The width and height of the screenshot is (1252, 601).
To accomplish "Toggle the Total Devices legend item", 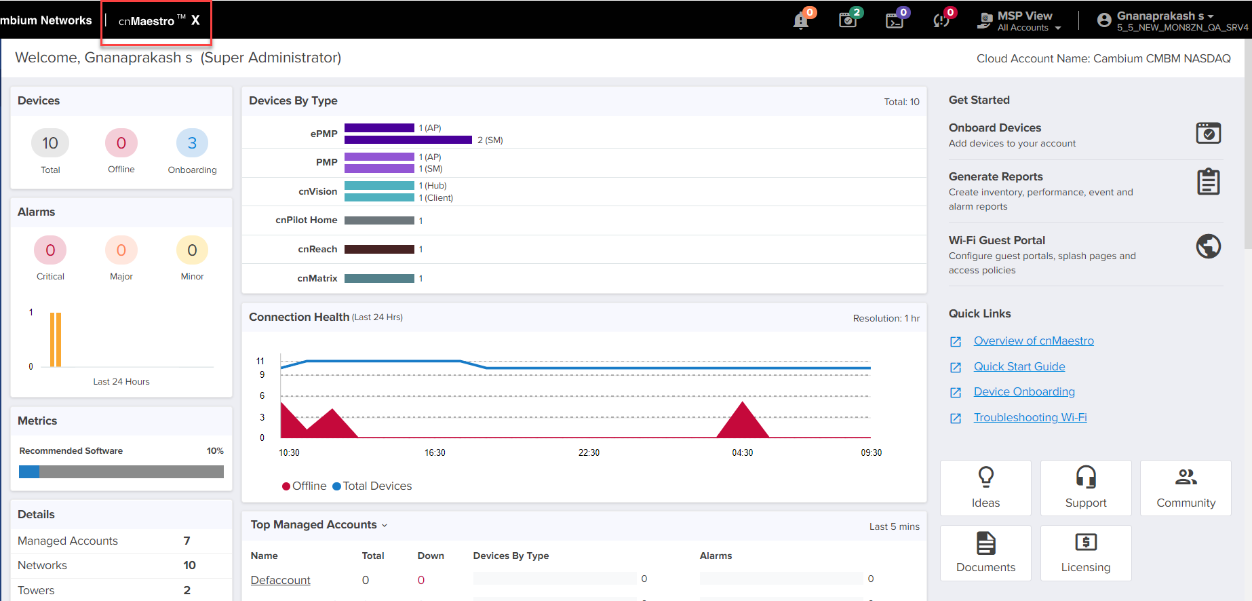I will point(372,486).
